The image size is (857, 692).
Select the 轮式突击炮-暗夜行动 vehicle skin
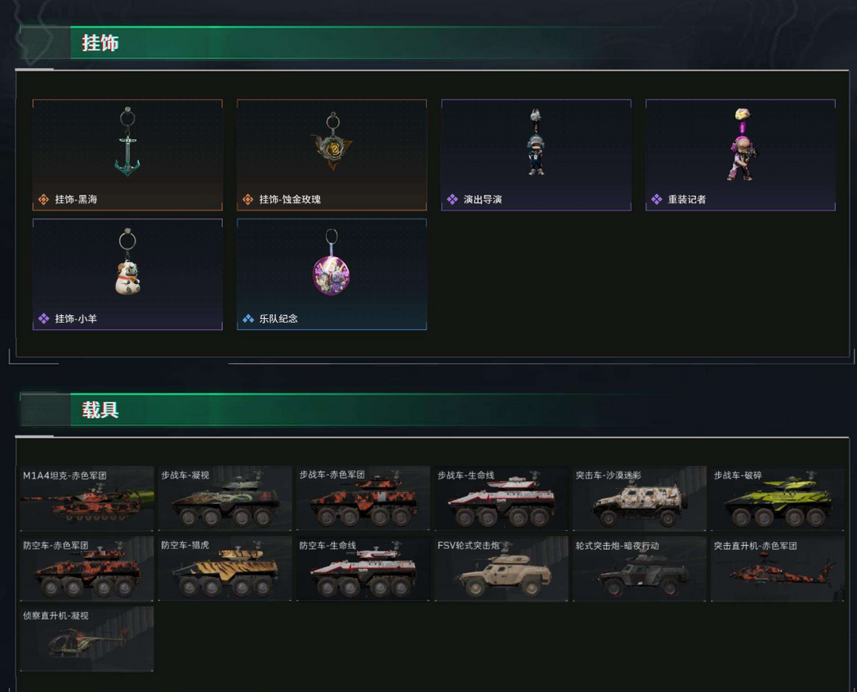pos(640,569)
